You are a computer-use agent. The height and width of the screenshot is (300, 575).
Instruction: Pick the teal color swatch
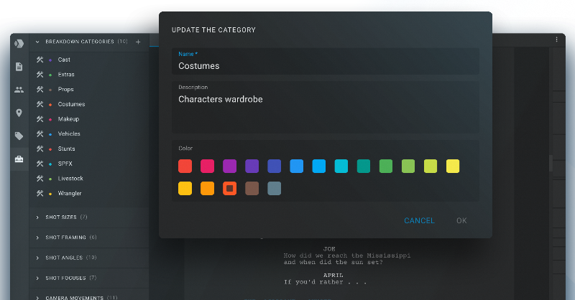point(364,166)
